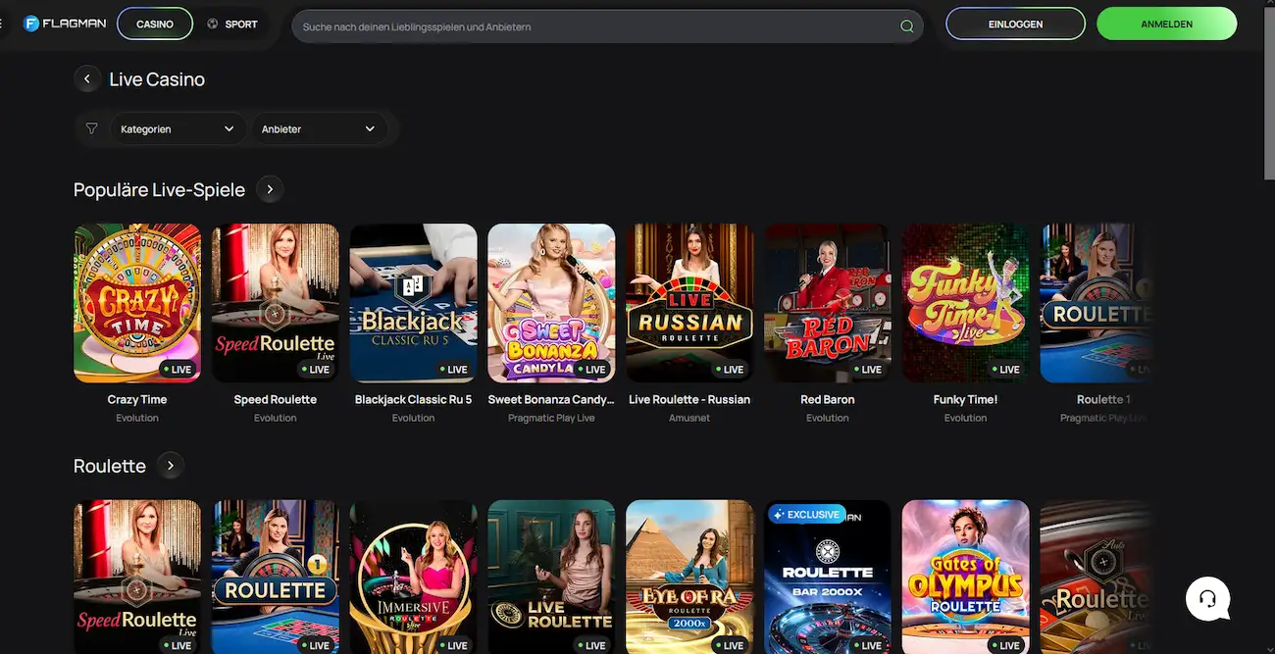Viewport: 1275px width, 654px height.
Task: Open the live support chat headset button
Action: (x=1207, y=598)
